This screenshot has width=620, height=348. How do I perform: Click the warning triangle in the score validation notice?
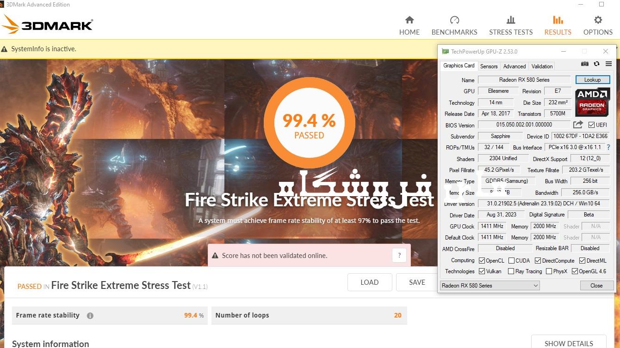[x=215, y=255]
